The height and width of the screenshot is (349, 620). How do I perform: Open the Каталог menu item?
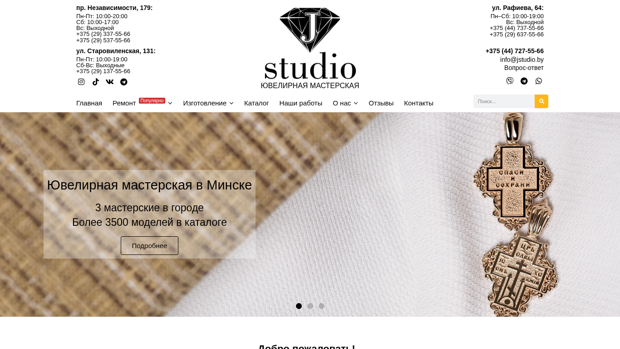[x=256, y=103]
